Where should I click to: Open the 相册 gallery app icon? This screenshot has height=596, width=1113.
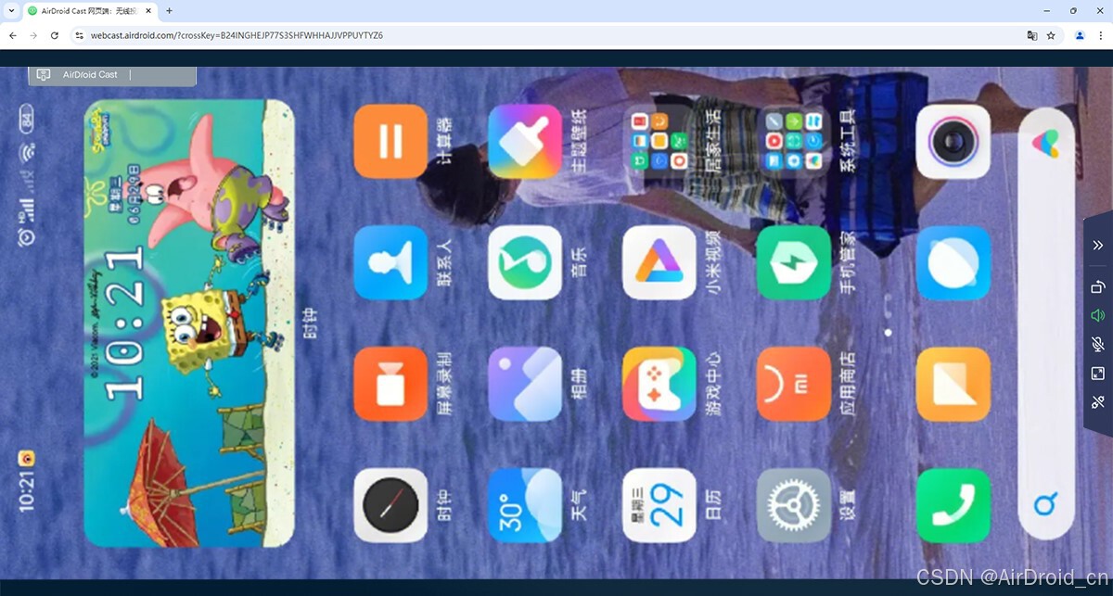click(525, 384)
